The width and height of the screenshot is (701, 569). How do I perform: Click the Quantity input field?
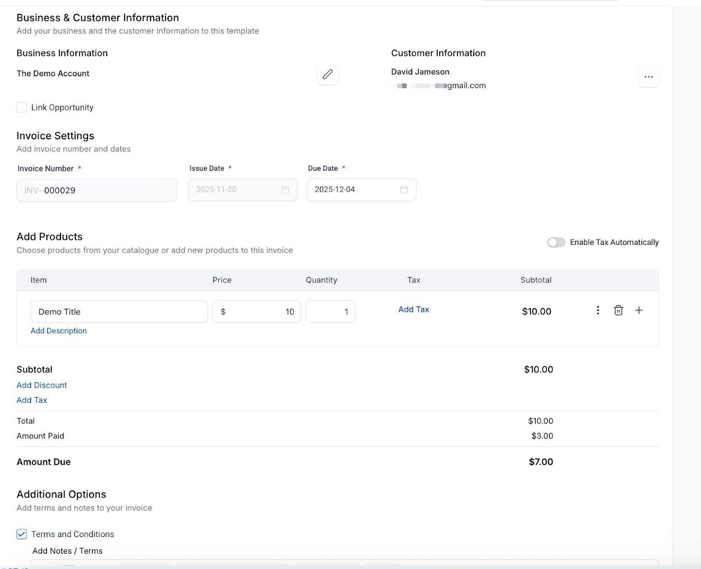[x=330, y=311]
